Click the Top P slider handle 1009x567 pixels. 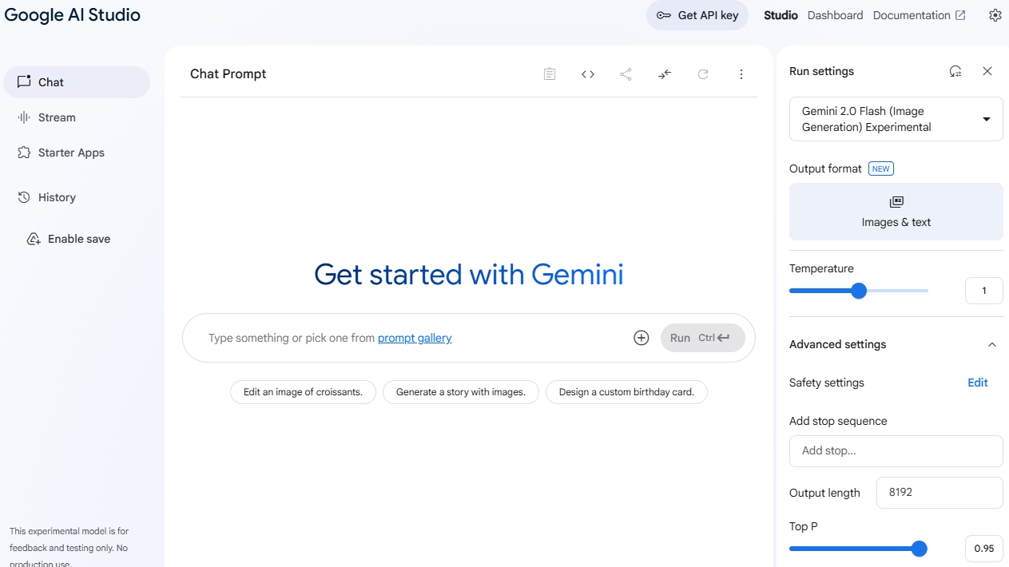pos(920,549)
